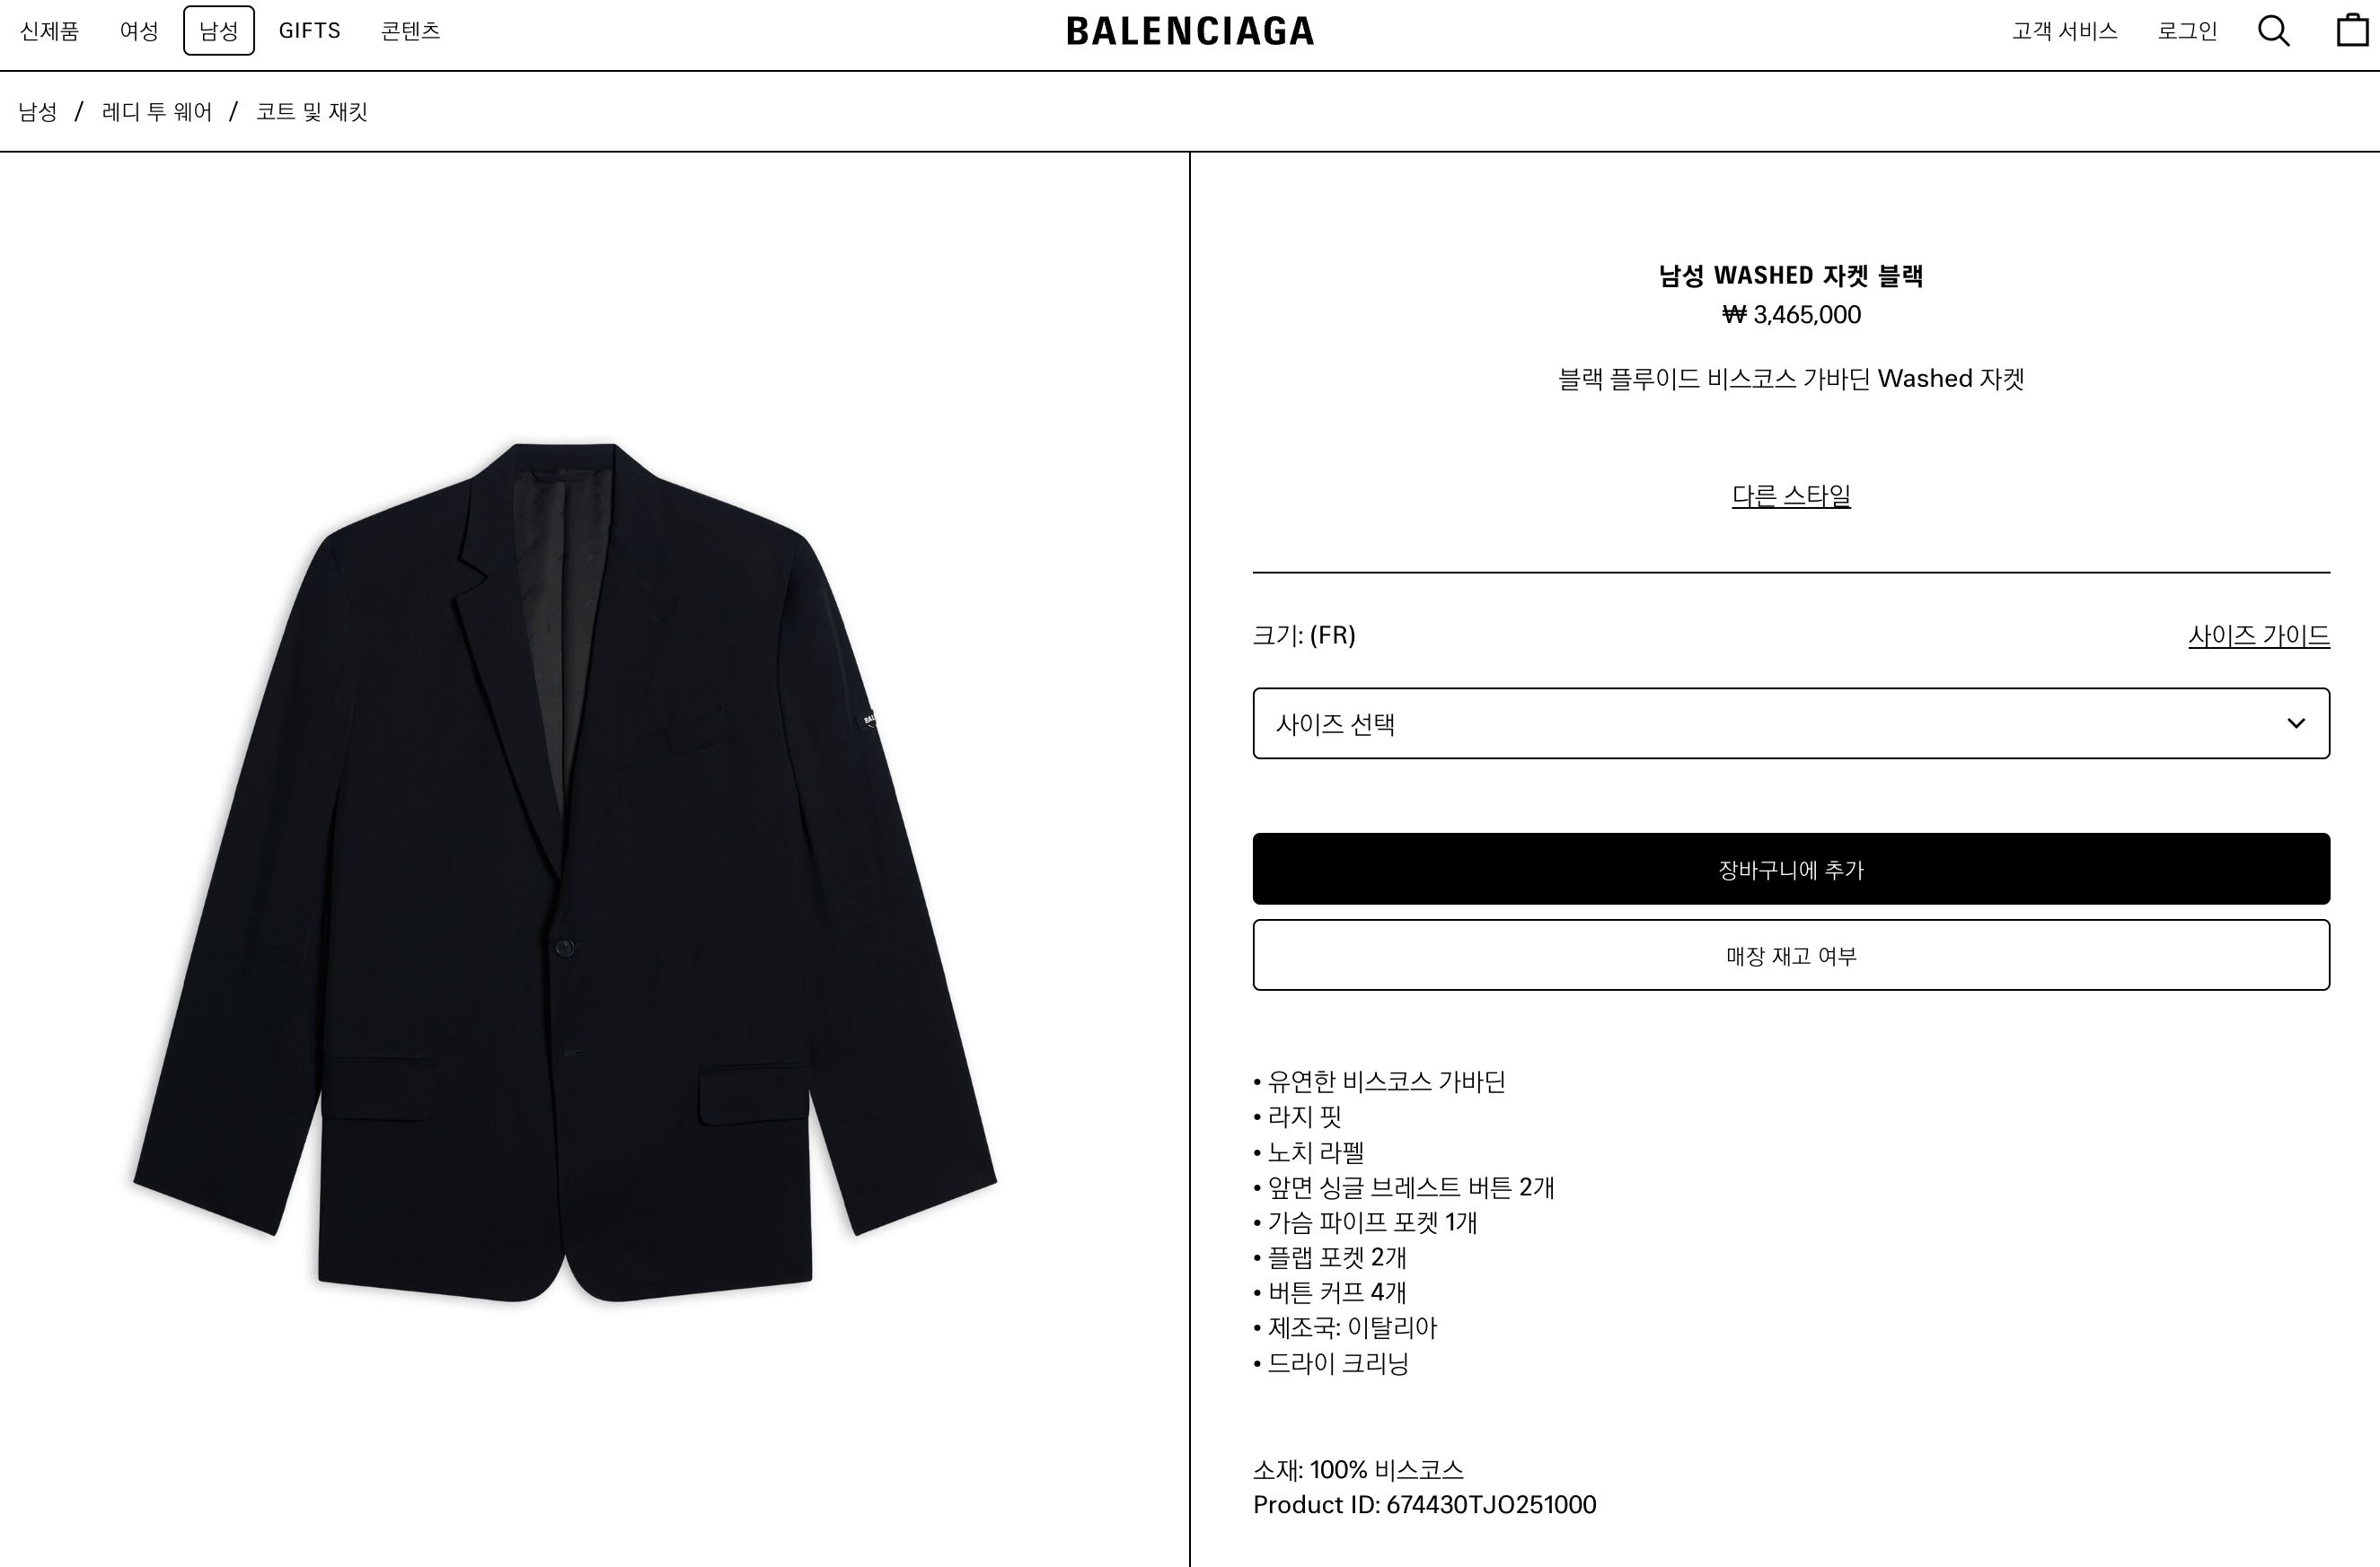Click 매장 재고 여부 button
Viewport: 2380px width, 1567px height.
(1791, 954)
